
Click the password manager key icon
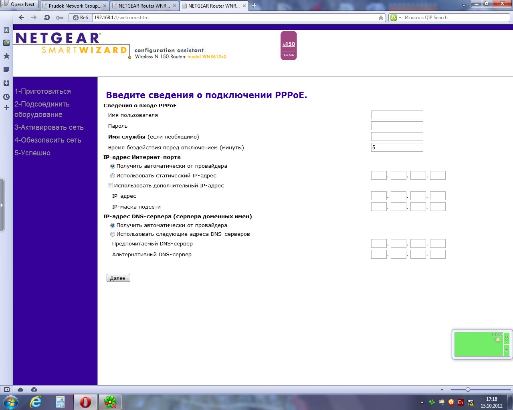[60, 18]
